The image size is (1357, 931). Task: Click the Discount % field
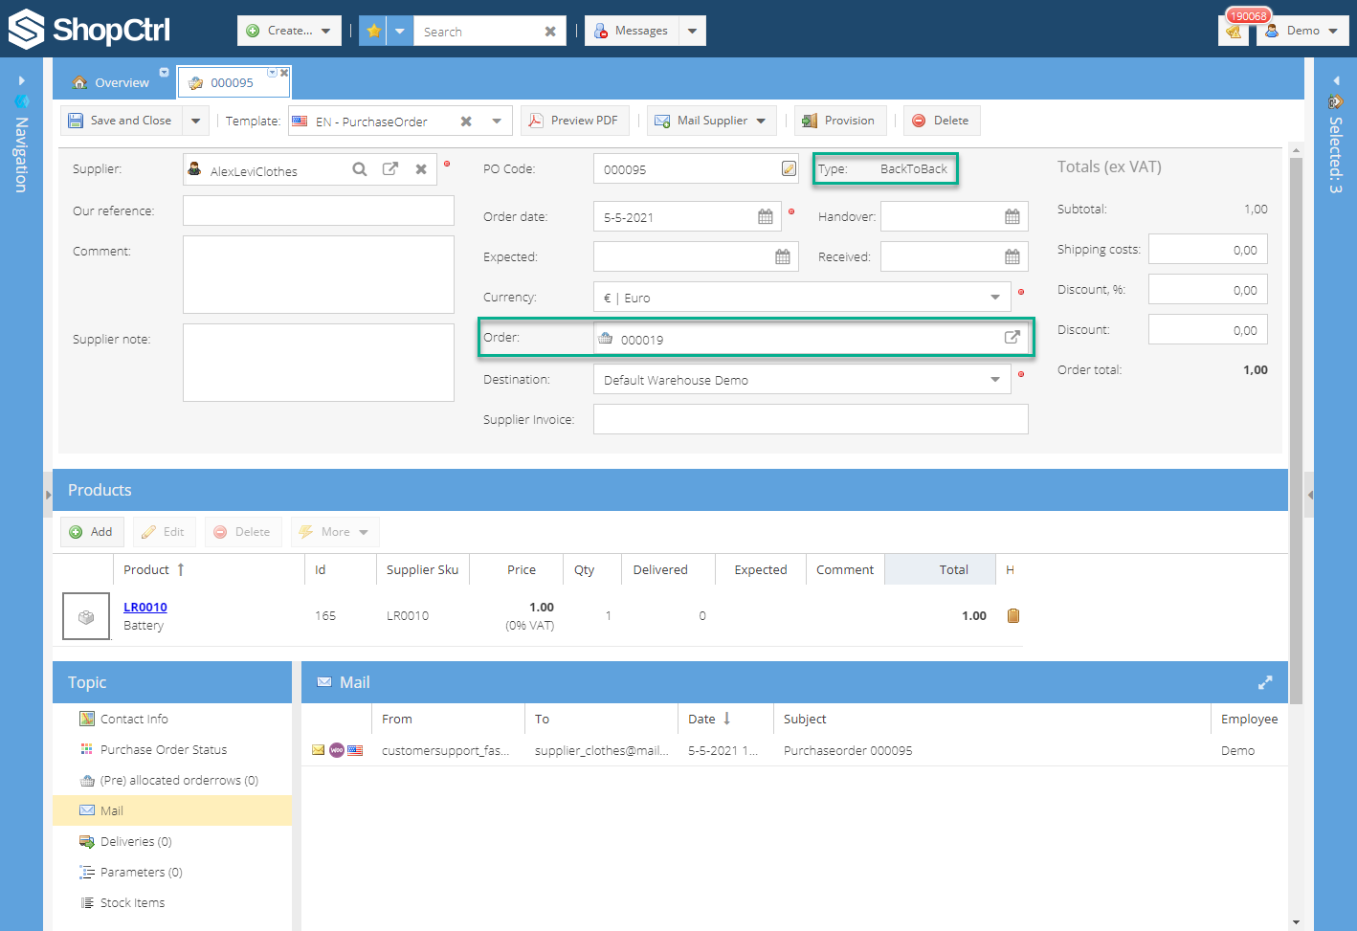[x=1208, y=289]
